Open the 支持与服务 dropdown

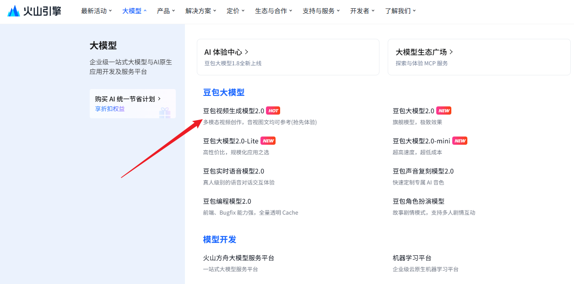coord(321,11)
